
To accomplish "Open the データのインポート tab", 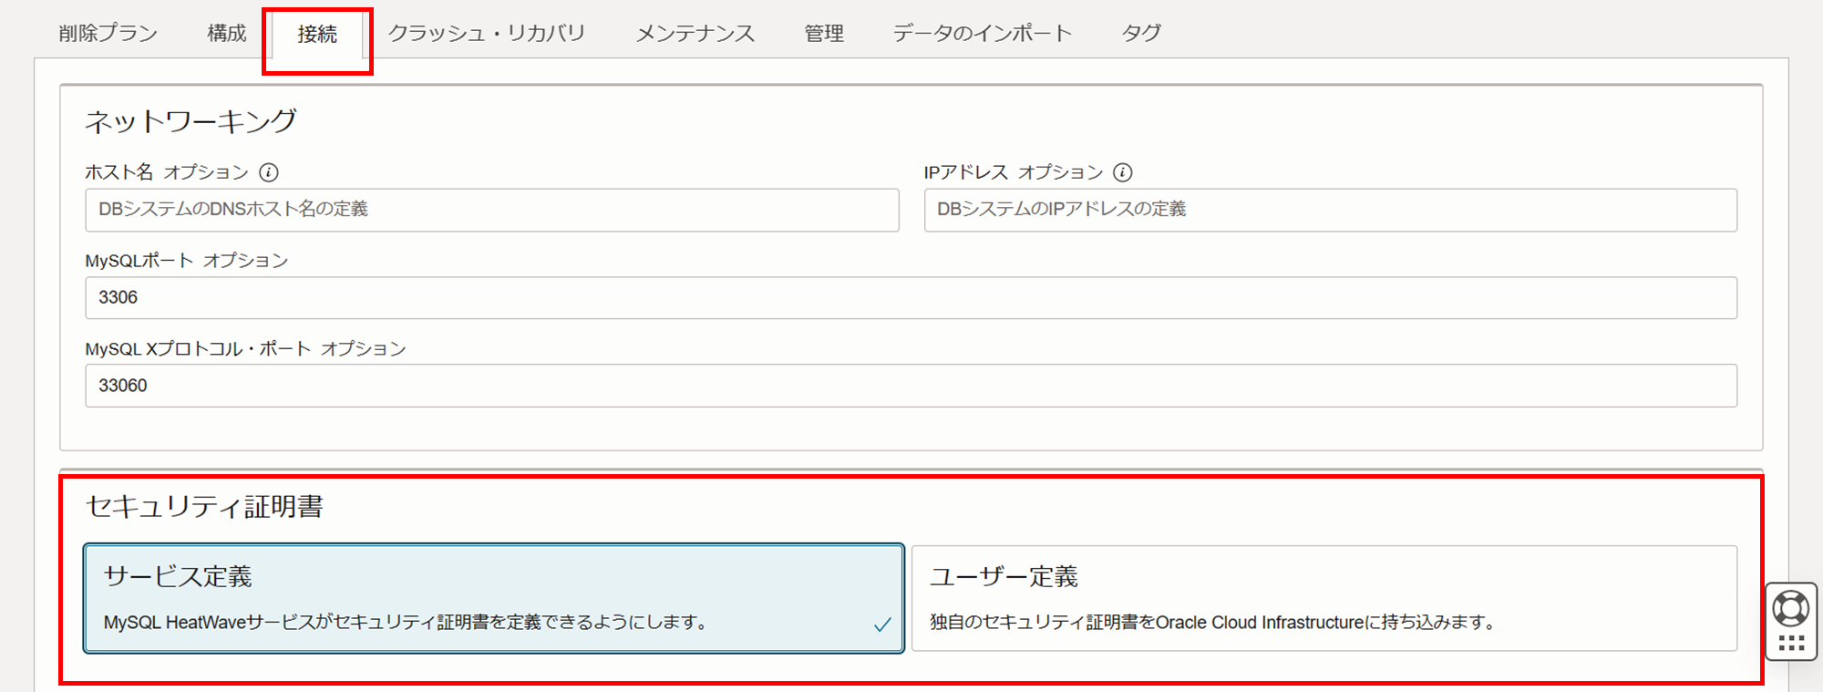I will point(983,34).
